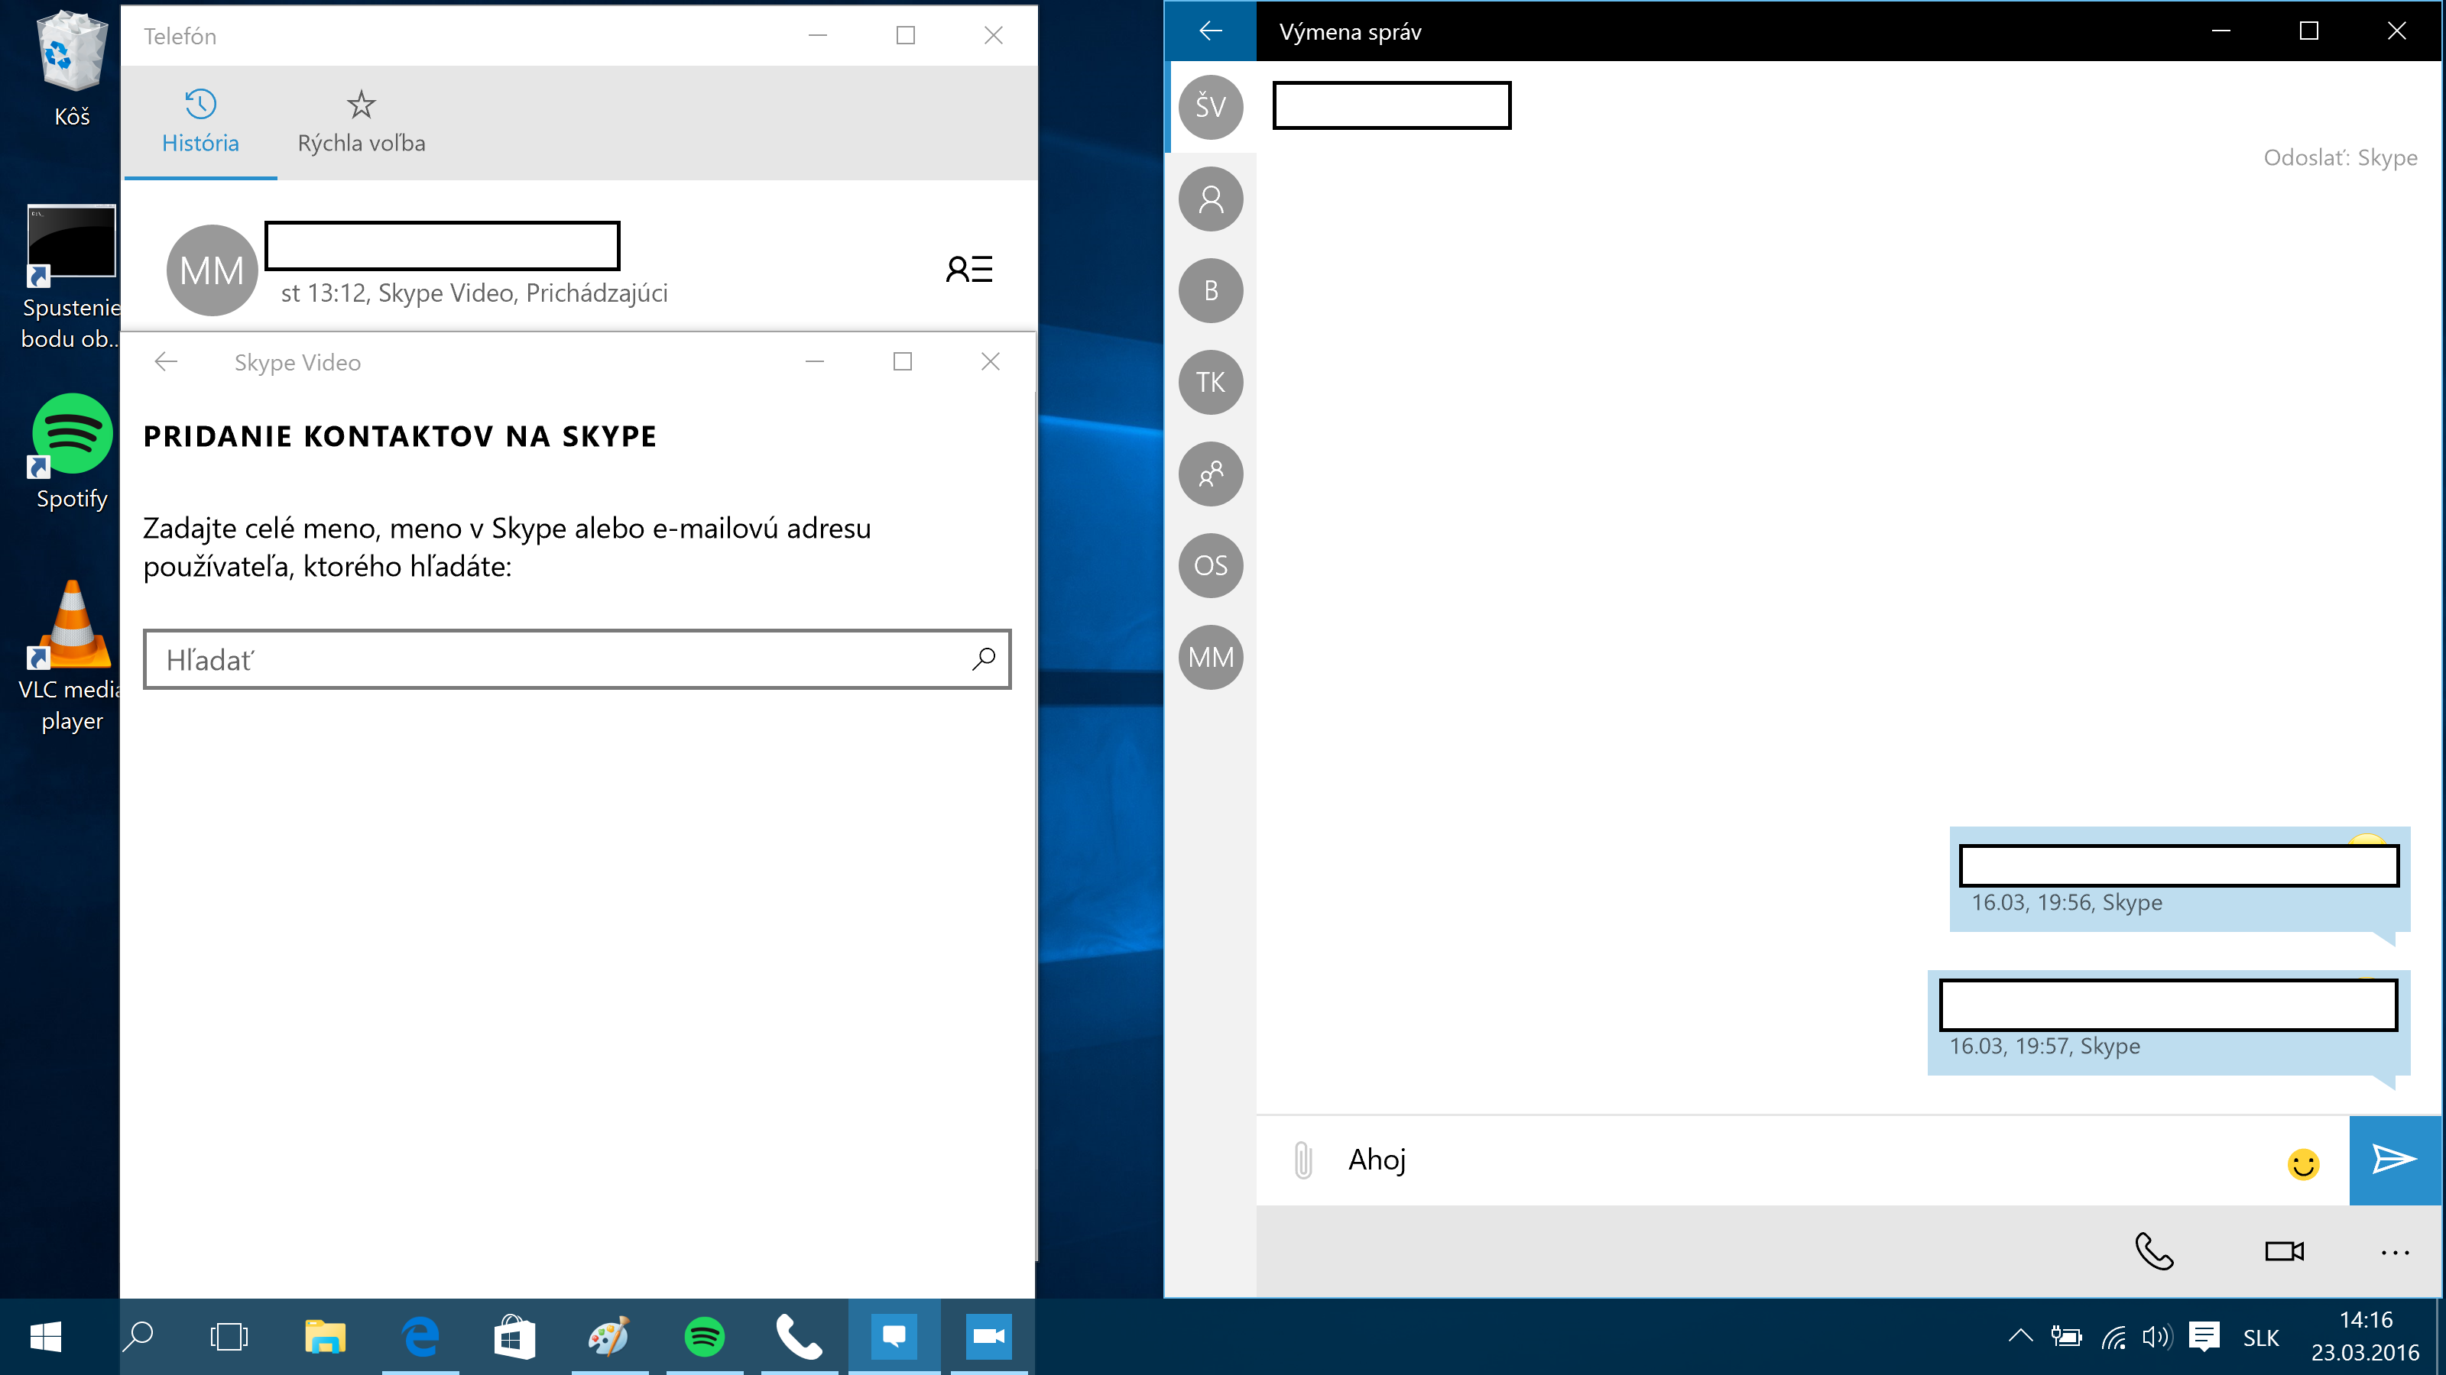Select the VLC media player desktop shortcut
Viewport: 2446px width, 1375px height.
click(72, 657)
